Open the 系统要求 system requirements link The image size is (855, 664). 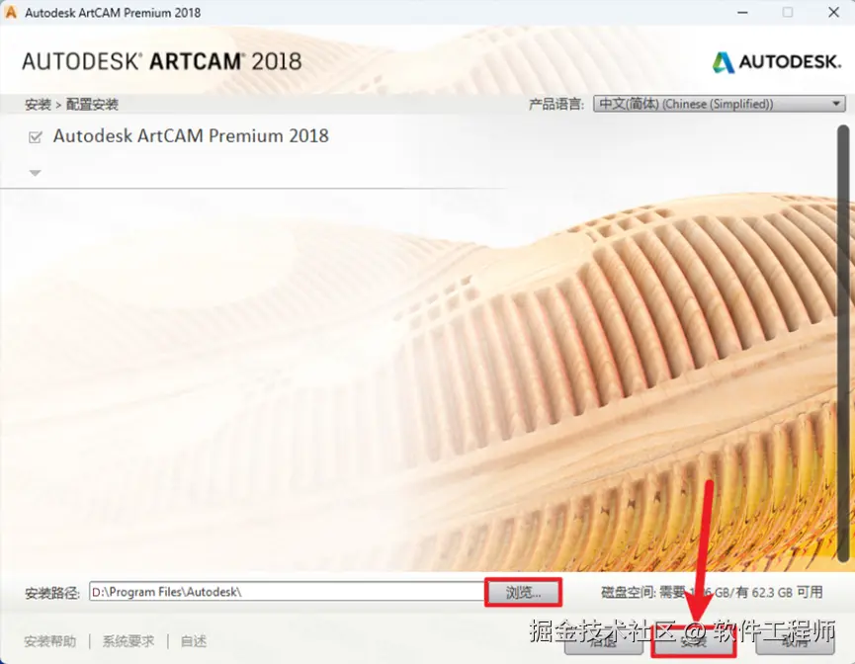(128, 641)
